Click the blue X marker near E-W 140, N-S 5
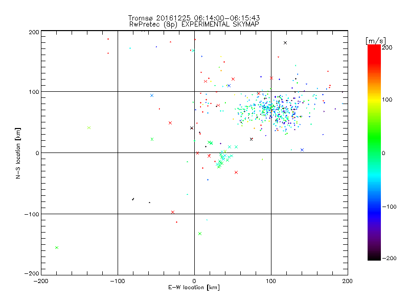The height and width of the screenshot is (306, 409). click(x=302, y=150)
